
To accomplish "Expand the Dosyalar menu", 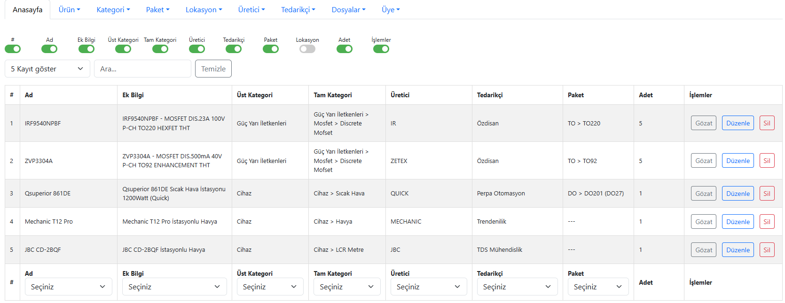I will [348, 9].
